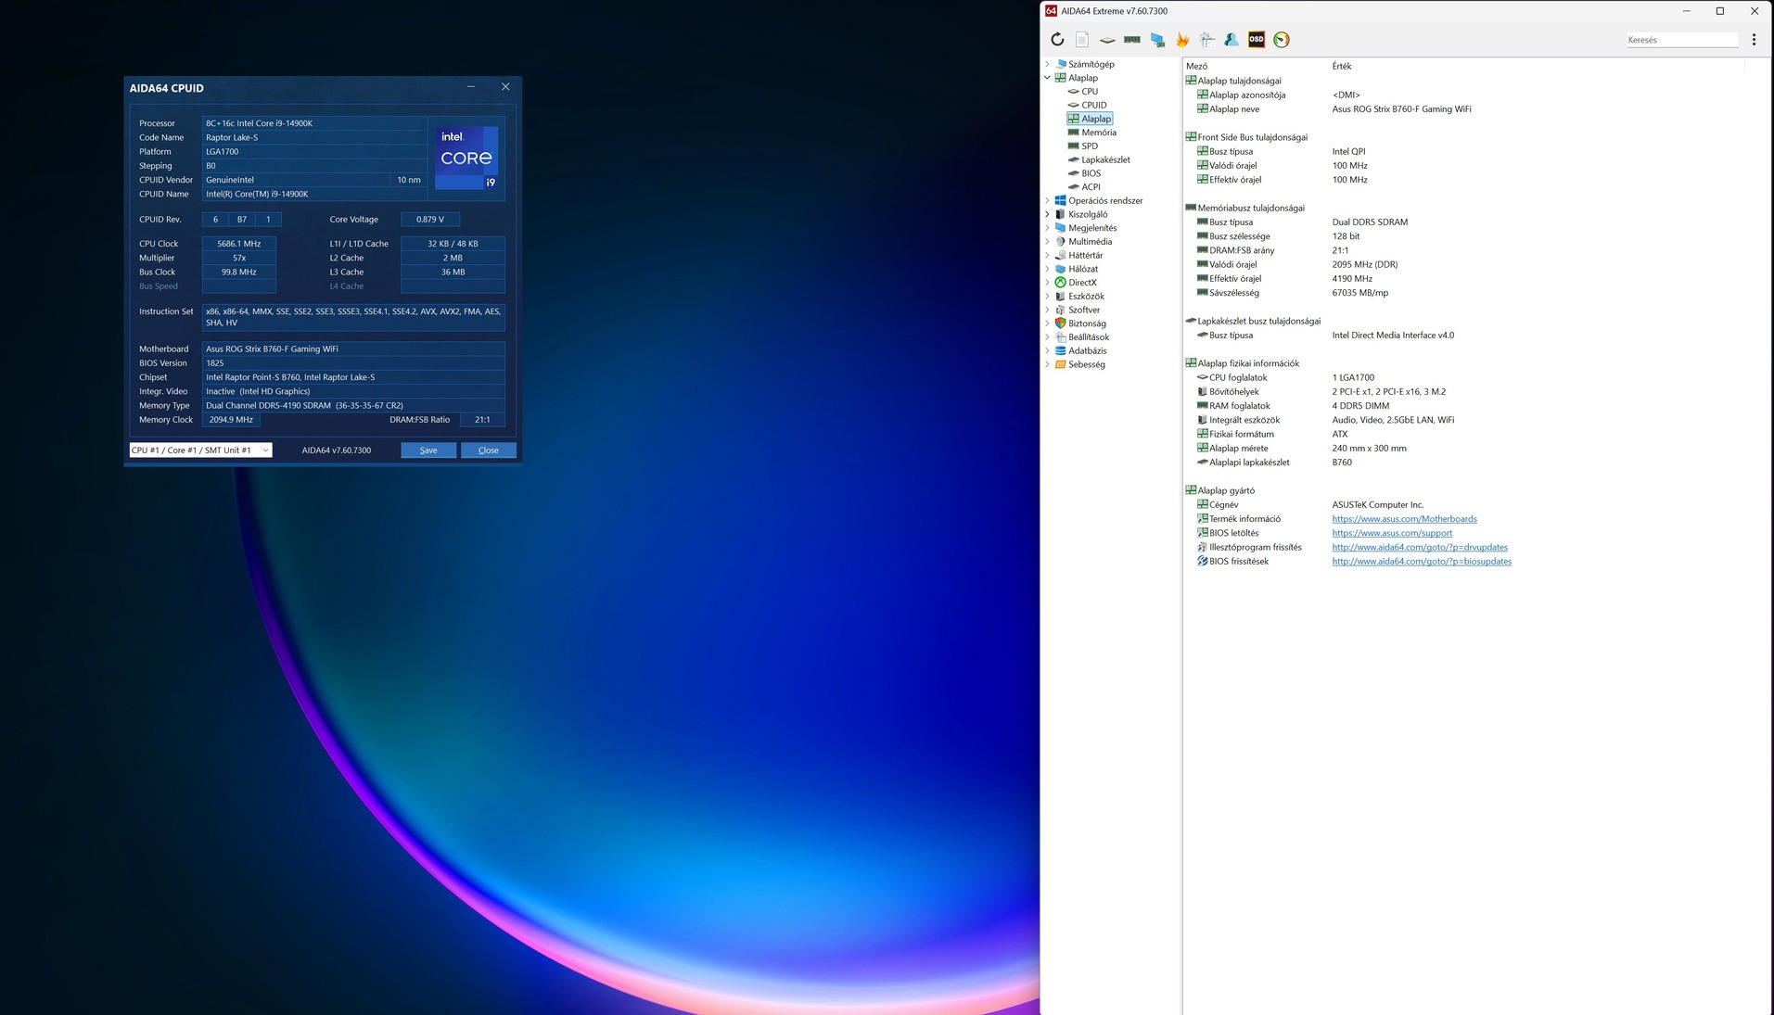The image size is (1774, 1015).
Task: Click the Háttértár drive icon
Action: pos(1060,255)
